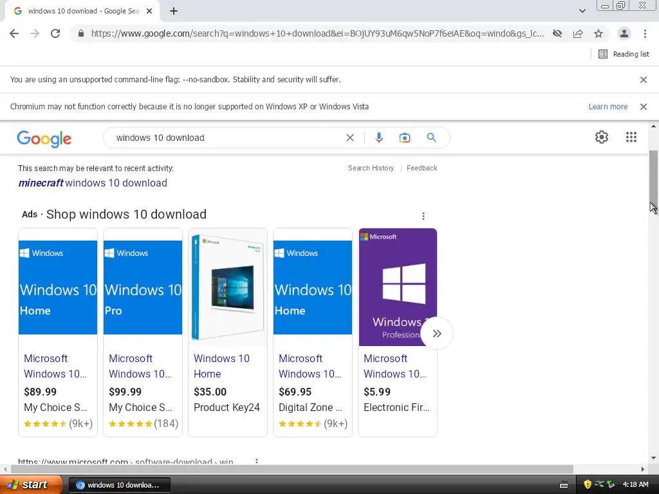Click the 4:18 AM system clock
Viewport: 659px width, 494px height.
(635, 485)
